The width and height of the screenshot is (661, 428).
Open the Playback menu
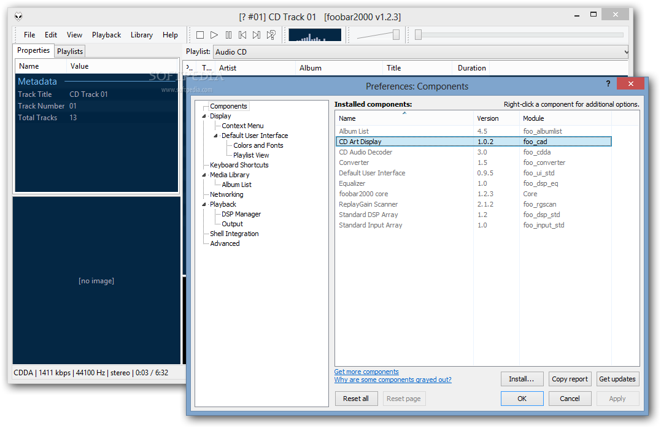pos(107,35)
